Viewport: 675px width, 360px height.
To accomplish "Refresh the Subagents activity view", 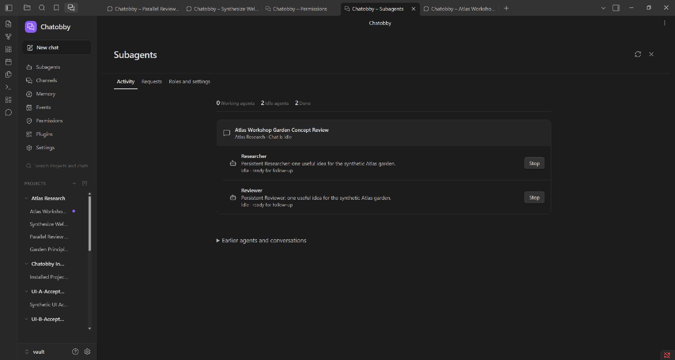I will pos(638,54).
